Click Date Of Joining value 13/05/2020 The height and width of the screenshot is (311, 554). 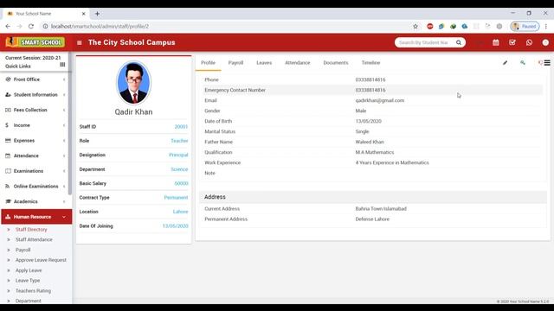click(175, 226)
